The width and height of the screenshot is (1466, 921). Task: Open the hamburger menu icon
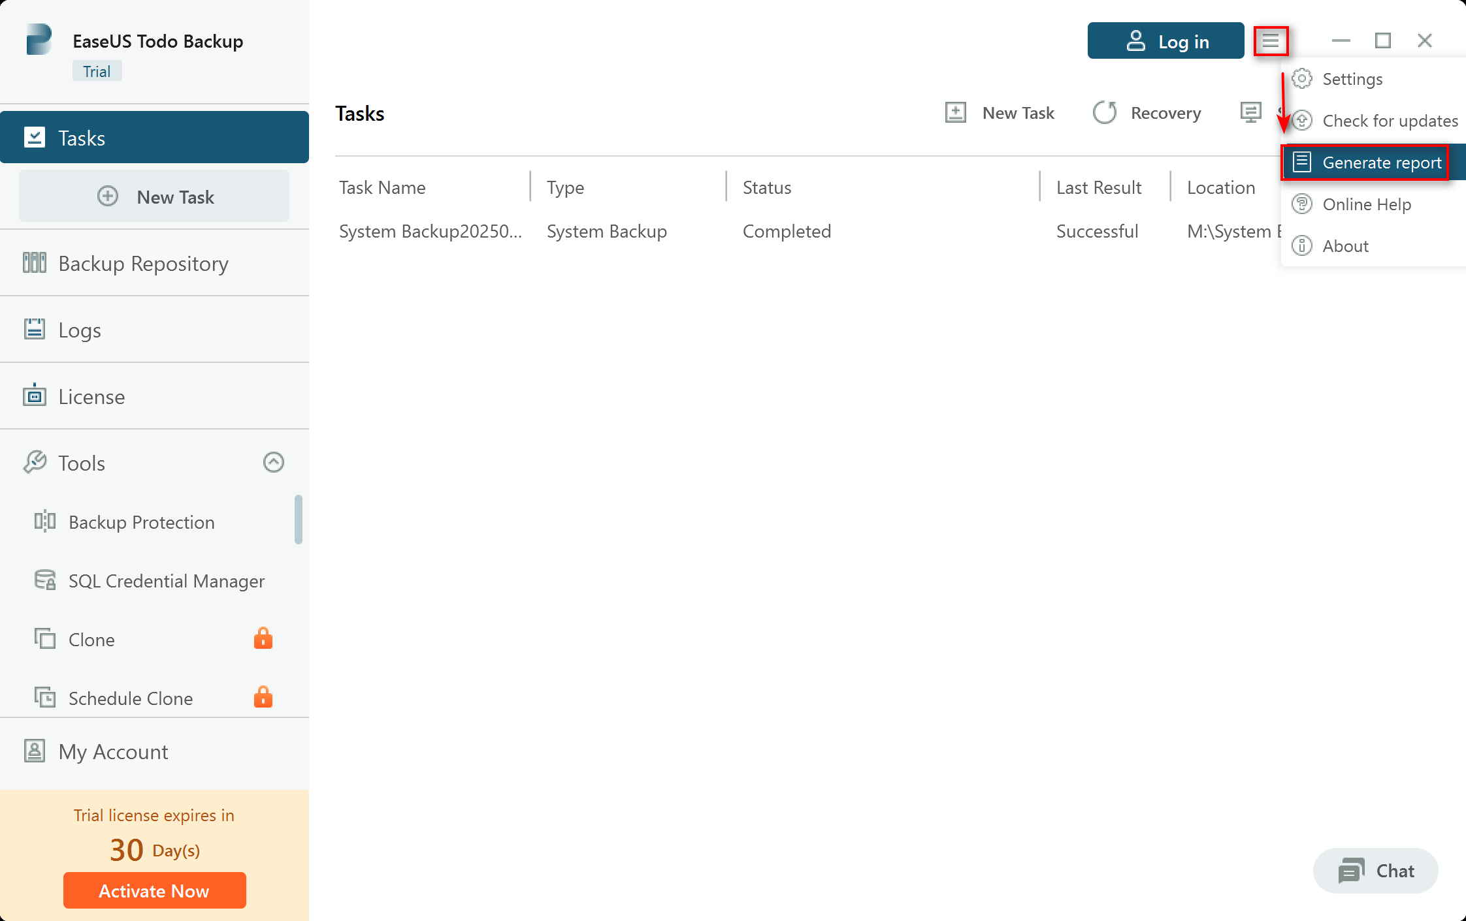1270,41
